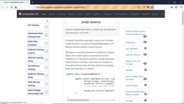Viewport: 184px width, 104px height.
Task: Open the Software Testing Course ad arrow
Action: (x=46, y=51)
